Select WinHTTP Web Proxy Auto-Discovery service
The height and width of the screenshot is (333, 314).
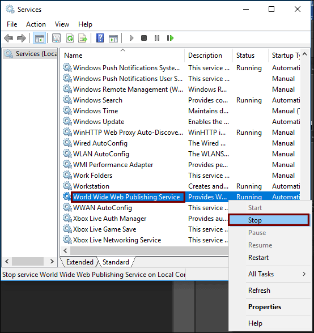(x=128, y=133)
